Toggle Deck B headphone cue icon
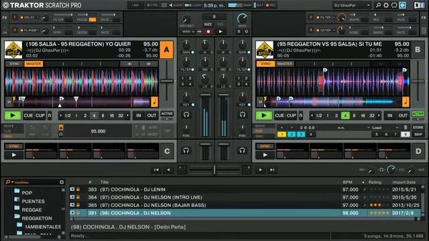The image size is (429, 241). (x=243, y=114)
